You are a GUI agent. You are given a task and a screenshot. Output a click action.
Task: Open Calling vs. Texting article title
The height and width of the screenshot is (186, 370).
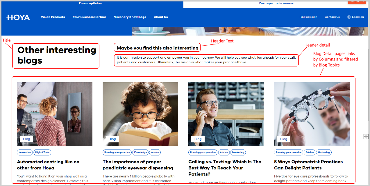pos(225,168)
